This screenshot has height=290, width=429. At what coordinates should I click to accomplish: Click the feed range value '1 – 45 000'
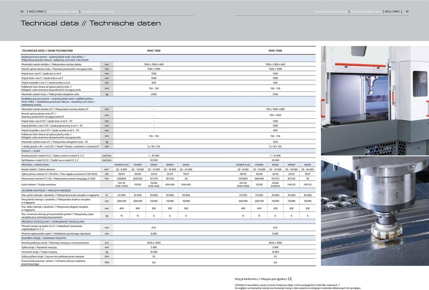click(x=154, y=156)
